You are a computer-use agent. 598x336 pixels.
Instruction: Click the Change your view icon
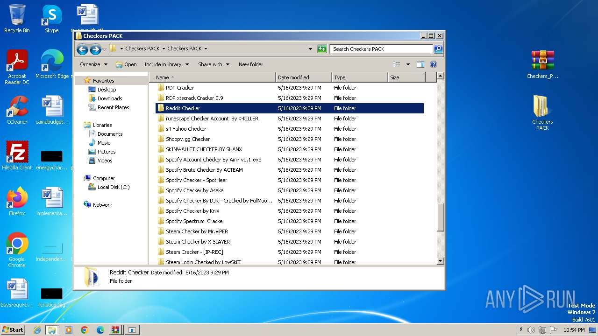(397, 64)
